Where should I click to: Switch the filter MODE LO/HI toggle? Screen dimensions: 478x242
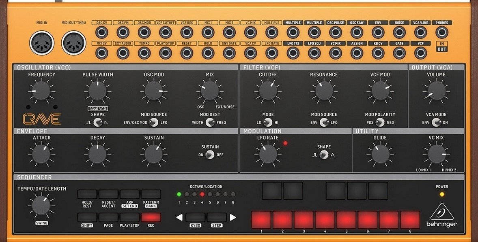pyautogui.click(x=268, y=123)
